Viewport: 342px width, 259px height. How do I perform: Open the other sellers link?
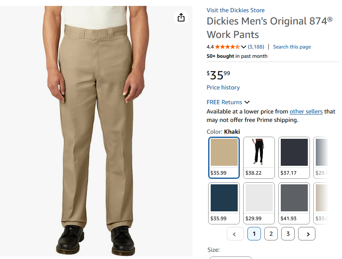coord(306,111)
